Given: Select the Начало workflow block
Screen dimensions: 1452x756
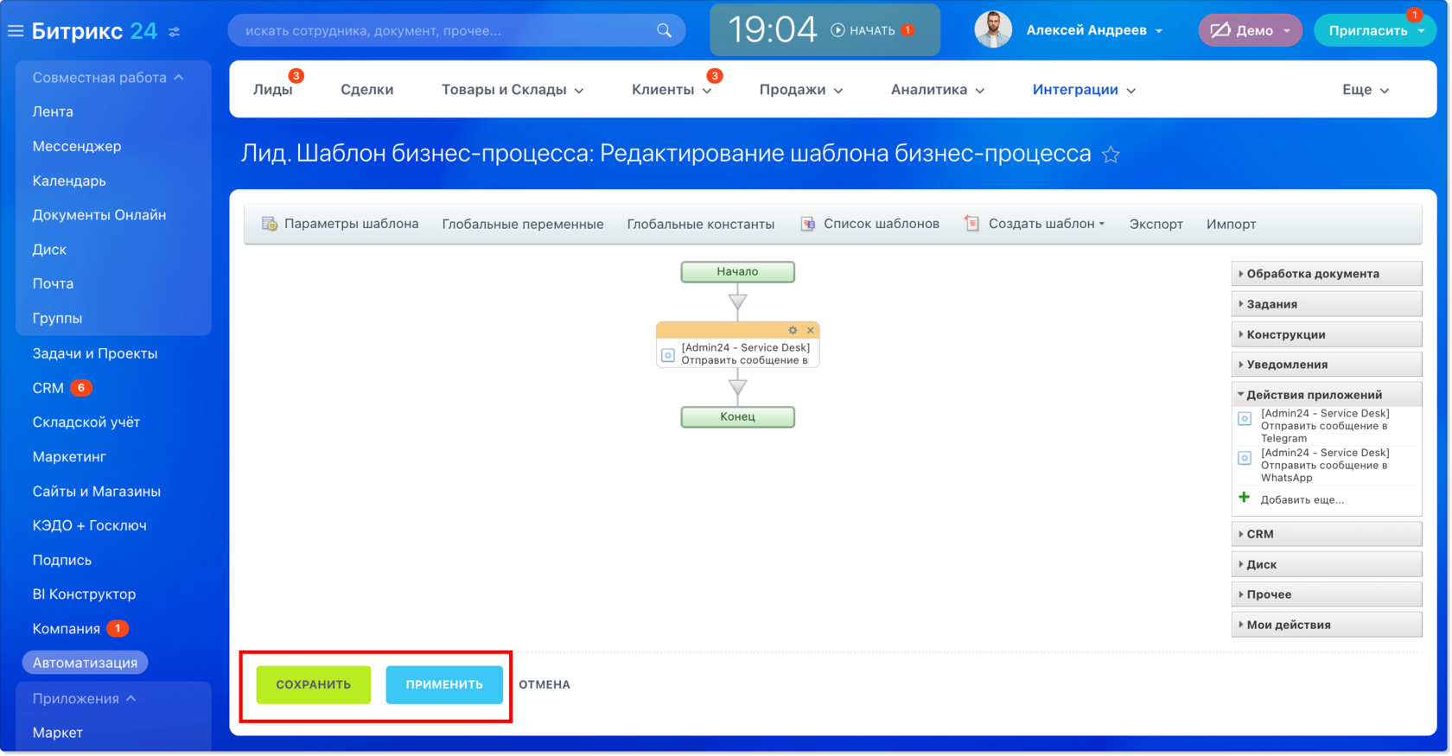Looking at the screenshot, I should pyautogui.click(x=737, y=272).
